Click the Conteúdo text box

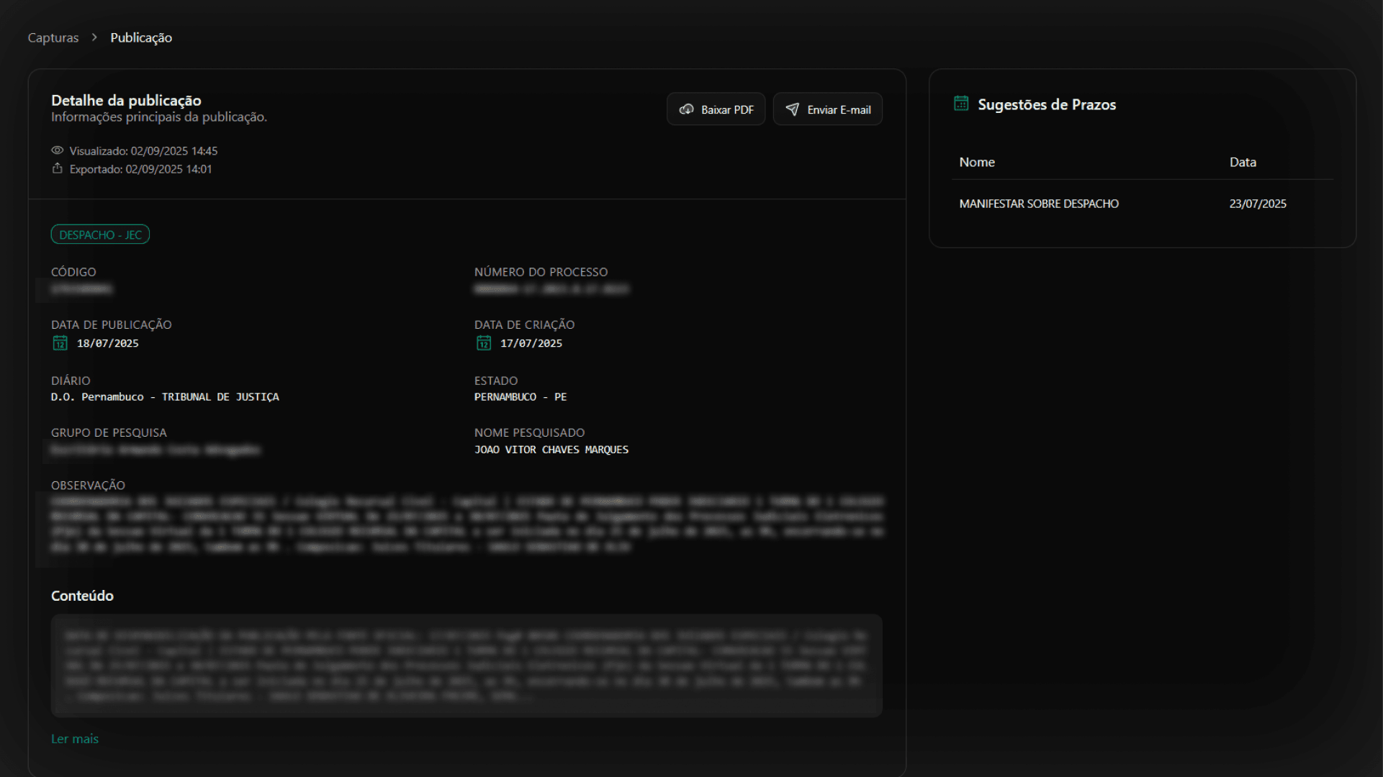pos(467,665)
